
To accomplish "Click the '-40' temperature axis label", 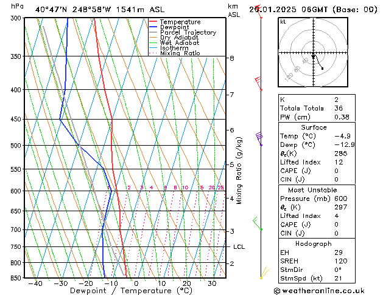I will (35, 283).
